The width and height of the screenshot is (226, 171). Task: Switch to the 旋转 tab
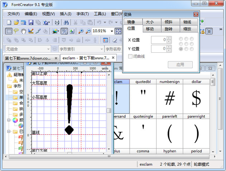click(169, 28)
